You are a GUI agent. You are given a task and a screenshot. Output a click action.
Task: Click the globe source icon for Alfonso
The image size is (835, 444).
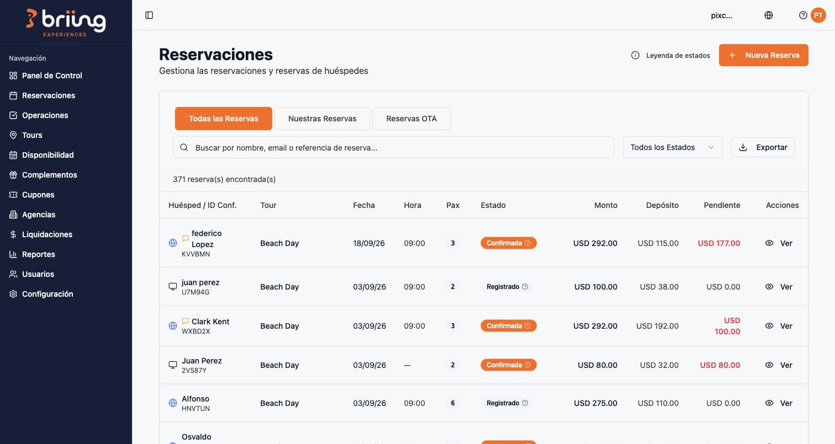(x=173, y=403)
